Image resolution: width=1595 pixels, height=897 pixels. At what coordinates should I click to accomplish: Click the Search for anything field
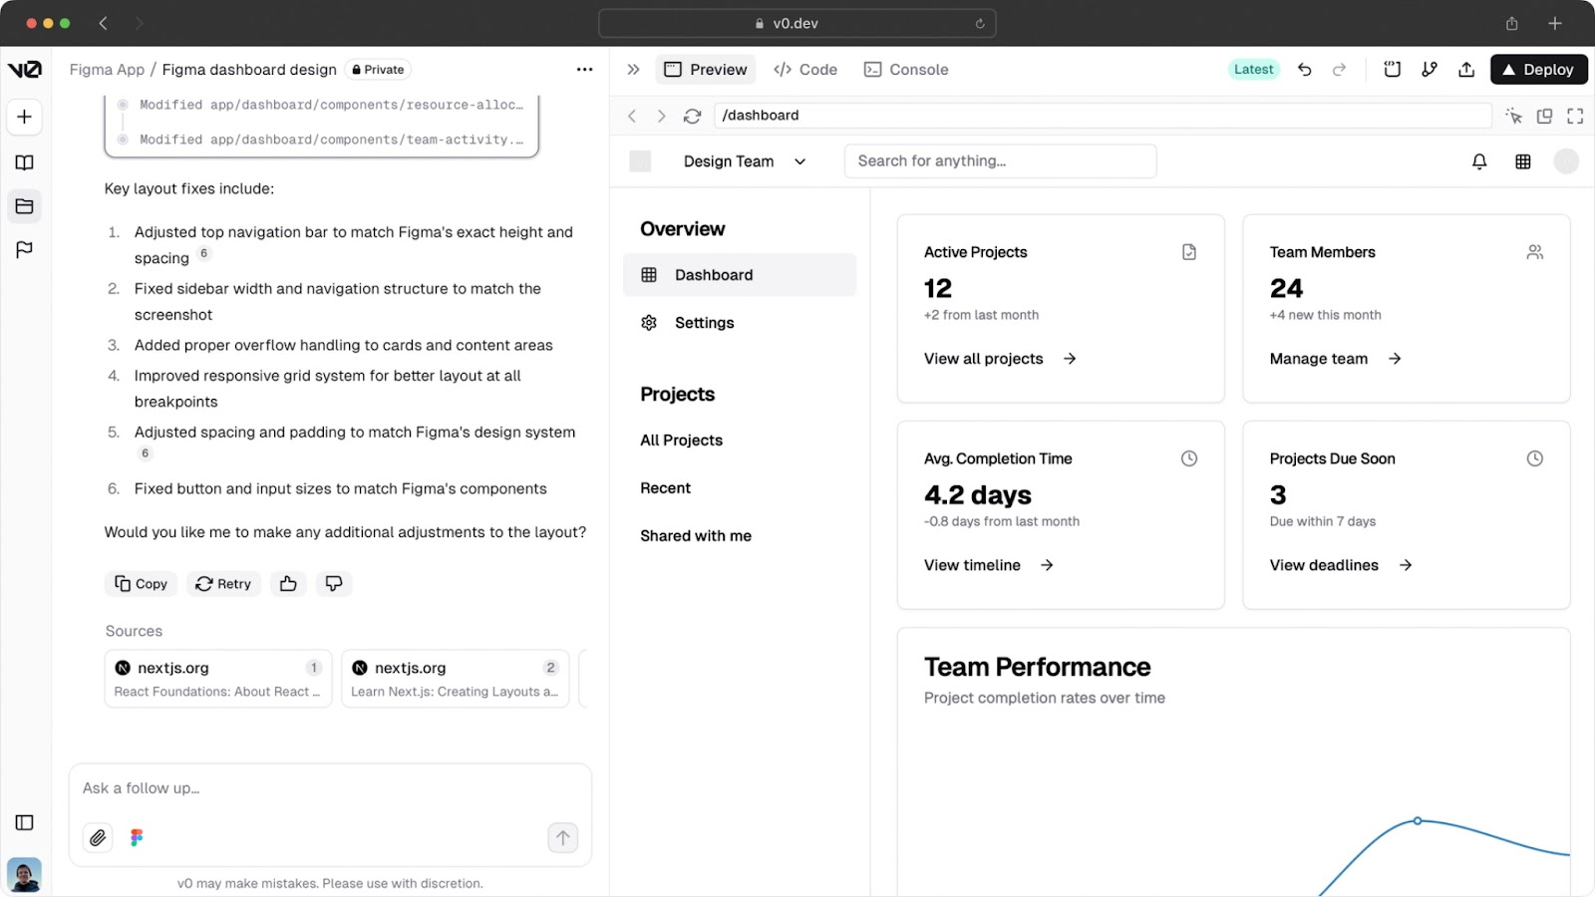pos(1000,161)
